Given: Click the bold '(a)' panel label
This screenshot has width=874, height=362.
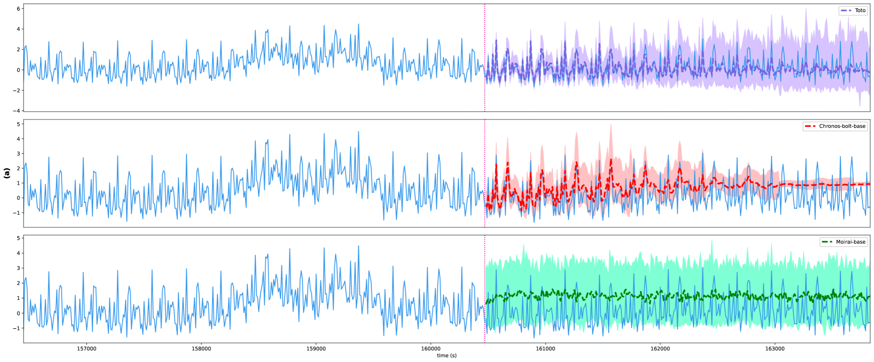Looking at the screenshot, I should (7, 173).
